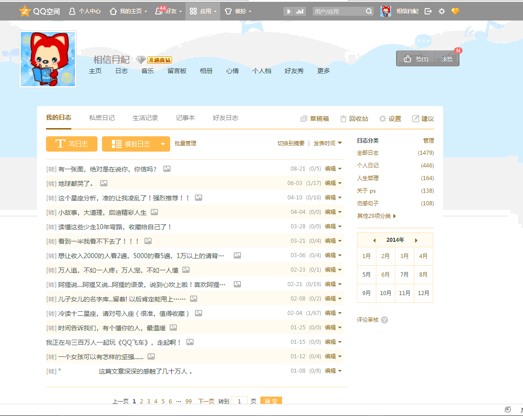Click the QQ空间 star logo
This screenshot has width=523, height=416.
pos(25,11)
